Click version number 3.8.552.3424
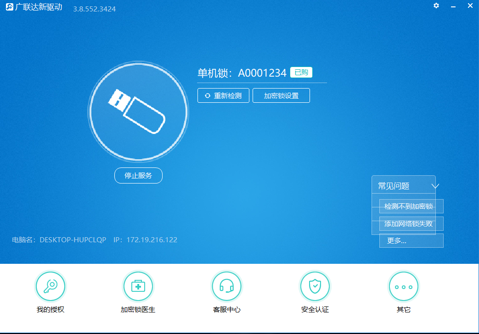479x334 pixels. click(x=95, y=9)
